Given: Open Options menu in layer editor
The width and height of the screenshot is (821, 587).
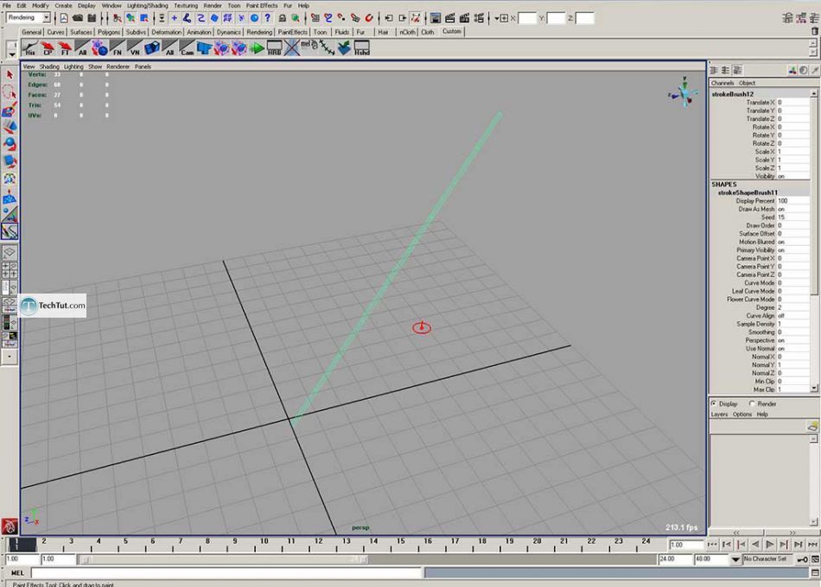Looking at the screenshot, I should [x=742, y=414].
